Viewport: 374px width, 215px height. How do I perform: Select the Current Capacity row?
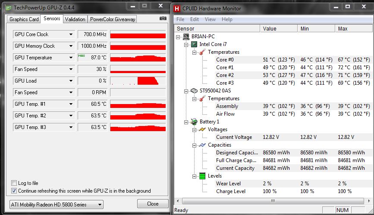tap(293, 168)
